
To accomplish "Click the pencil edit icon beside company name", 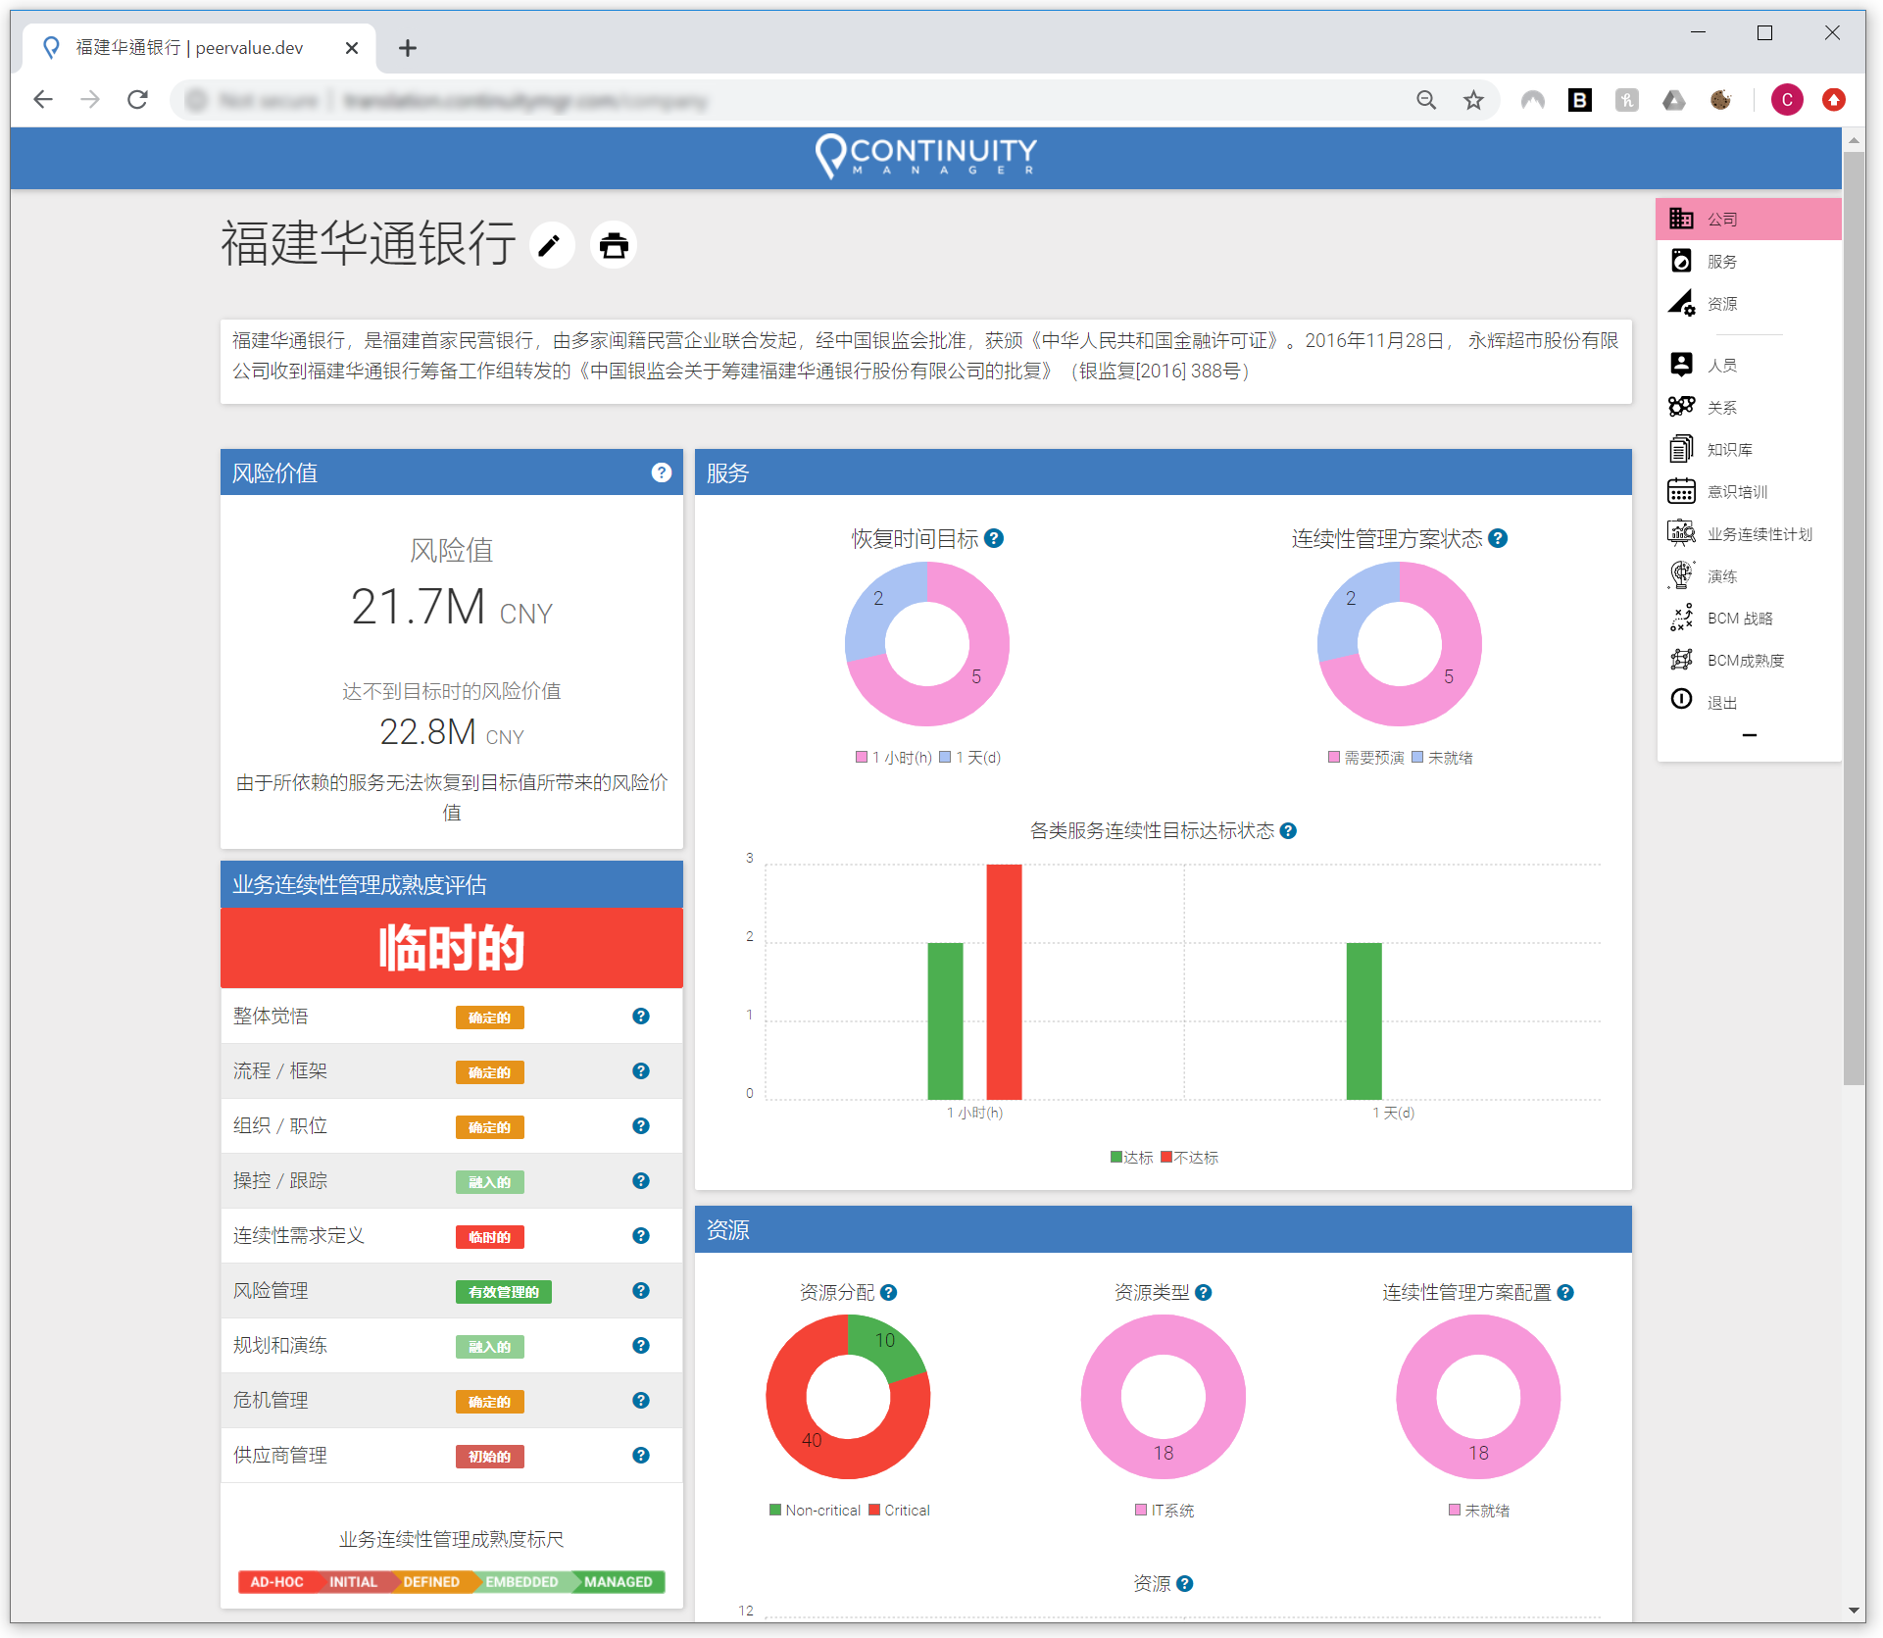I will click(x=551, y=245).
